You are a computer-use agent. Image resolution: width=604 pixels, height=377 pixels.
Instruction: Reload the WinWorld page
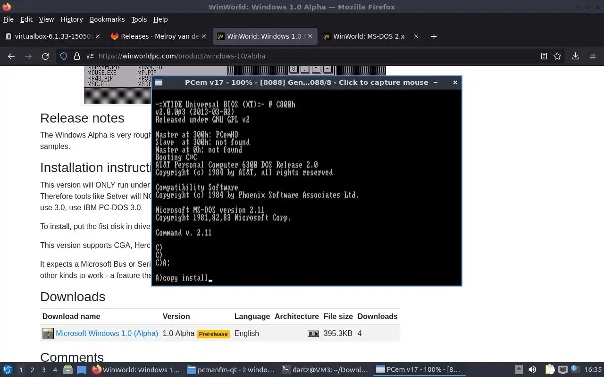coord(45,56)
